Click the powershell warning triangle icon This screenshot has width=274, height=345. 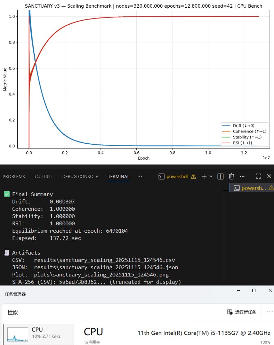(193, 176)
